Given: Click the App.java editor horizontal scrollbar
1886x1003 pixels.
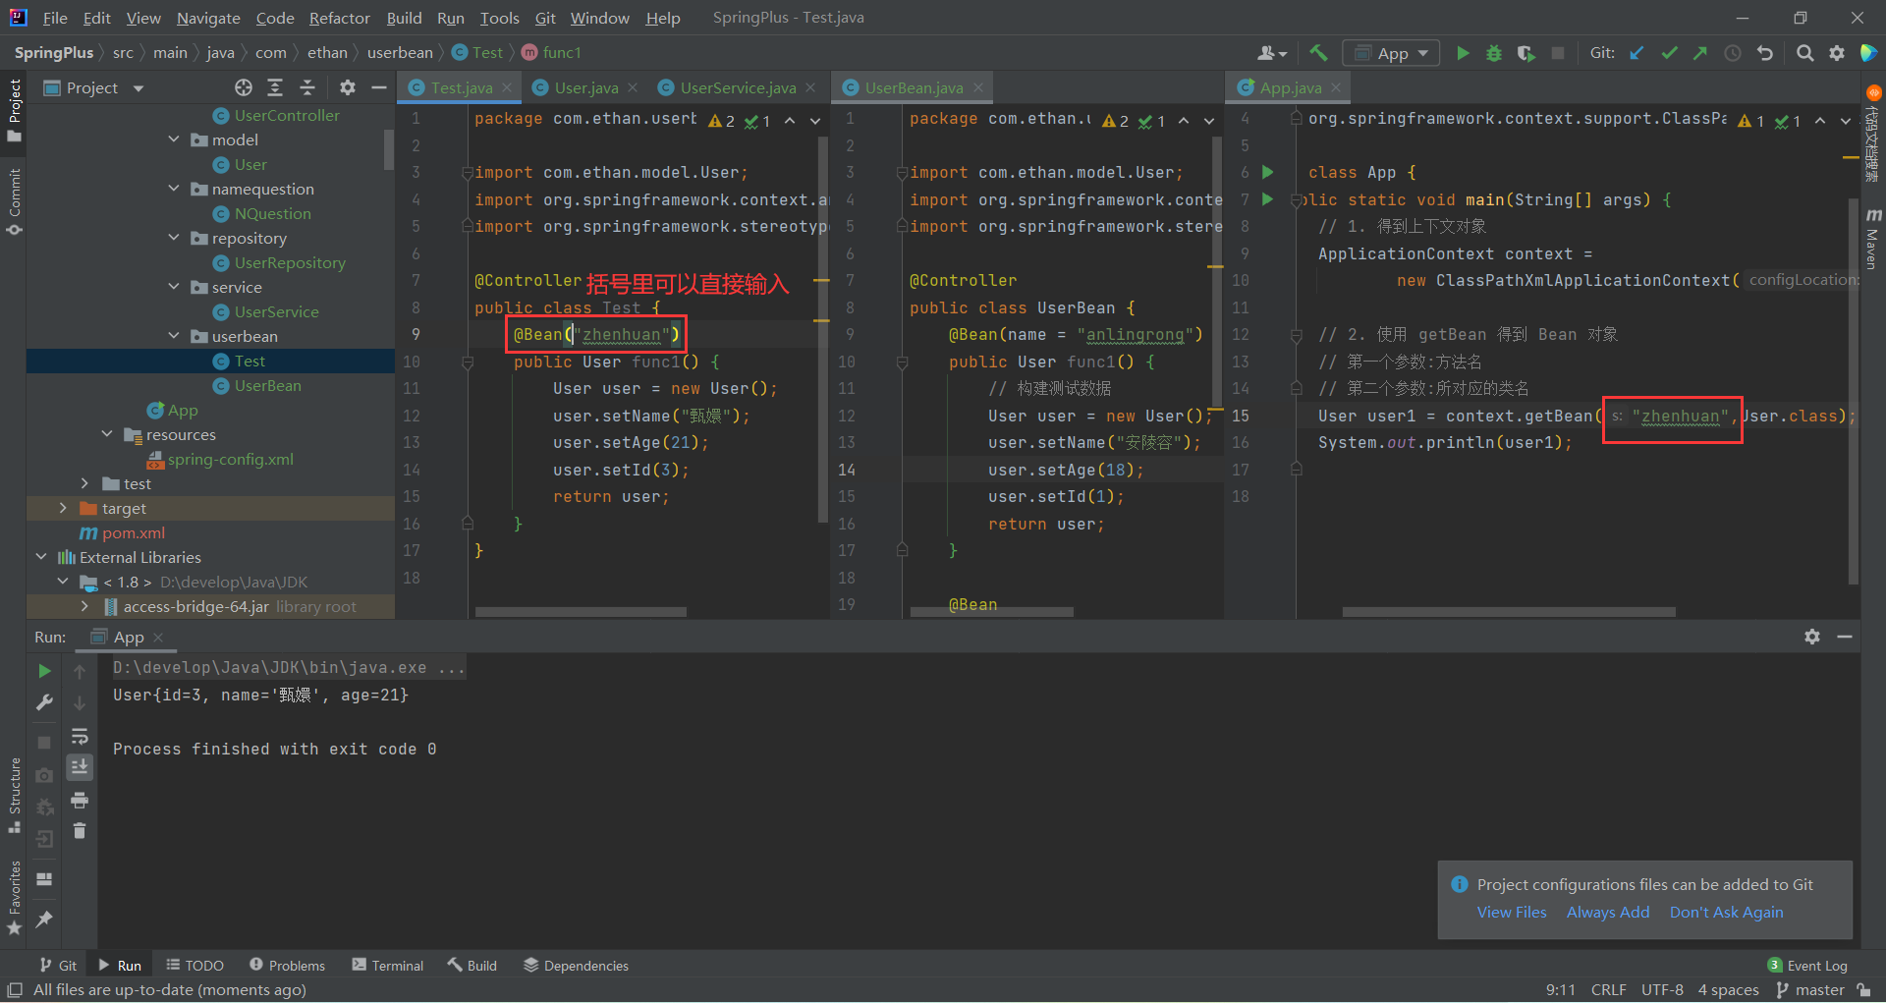Looking at the screenshot, I should click(x=1509, y=612).
